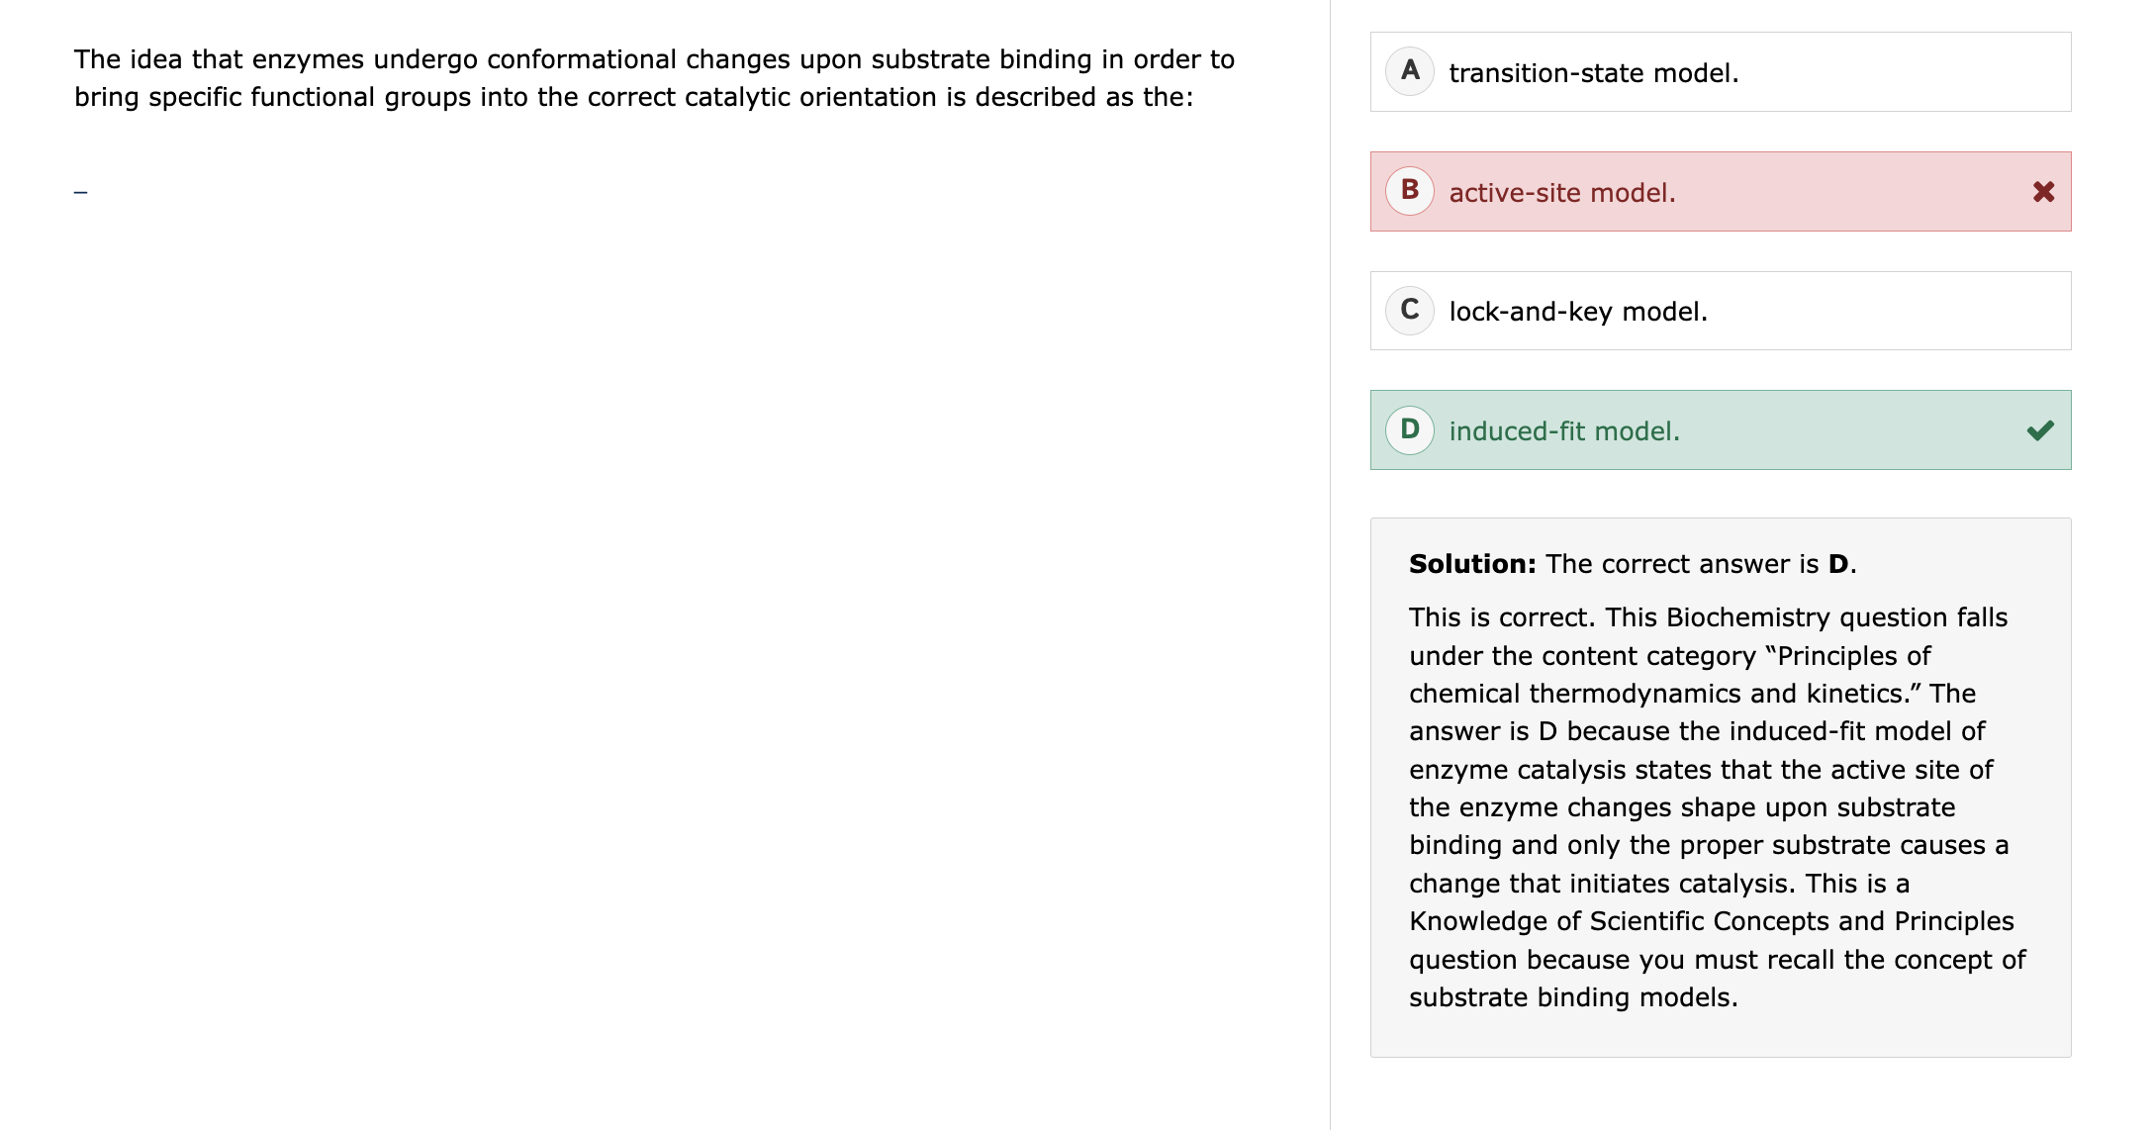This screenshot has width=2153, height=1130.
Task: Click the "substrate binding models." closing line
Action: (1573, 997)
